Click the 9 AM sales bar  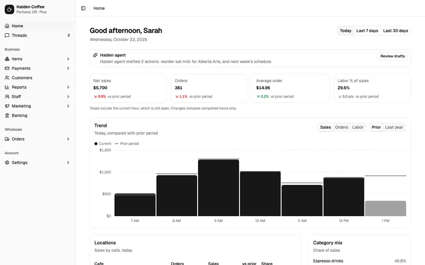tap(218, 188)
